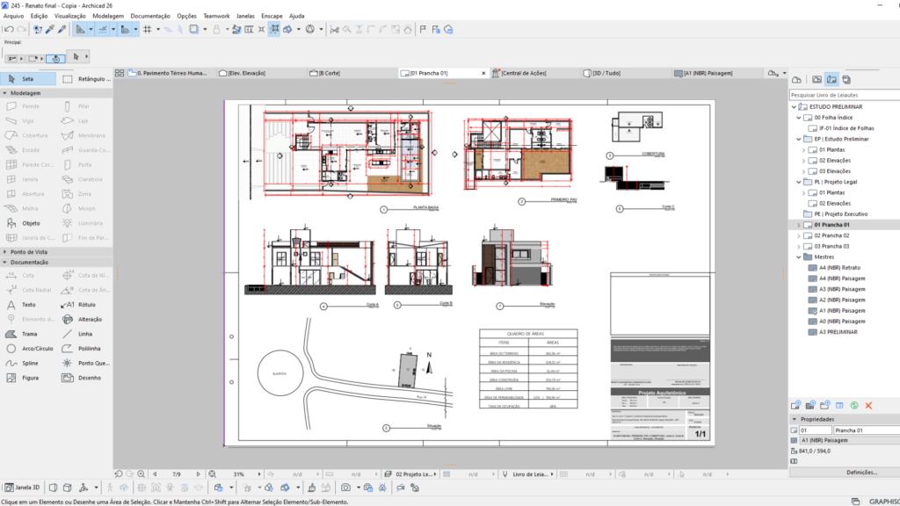Select the Objeto tool
900x506 pixels.
pyautogui.click(x=28, y=223)
